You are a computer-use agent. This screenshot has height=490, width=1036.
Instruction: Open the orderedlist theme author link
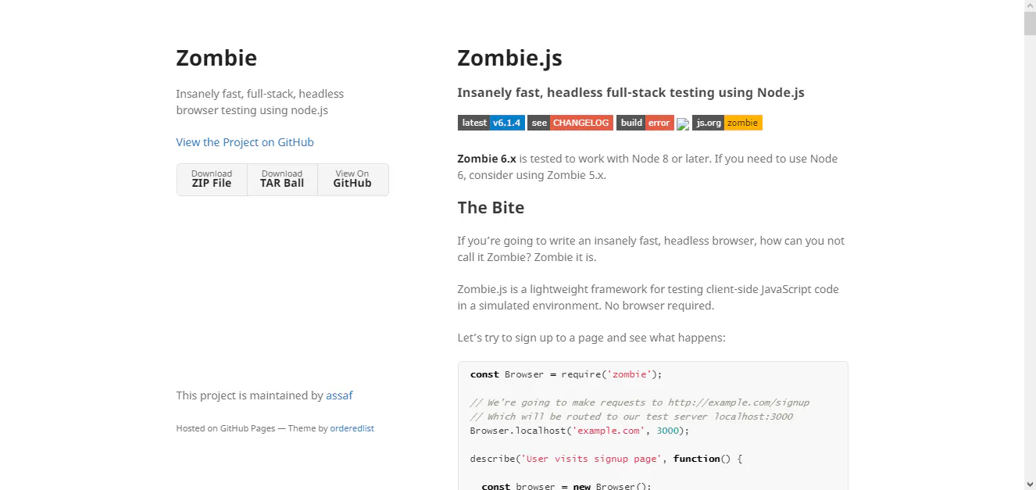click(x=352, y=428)
